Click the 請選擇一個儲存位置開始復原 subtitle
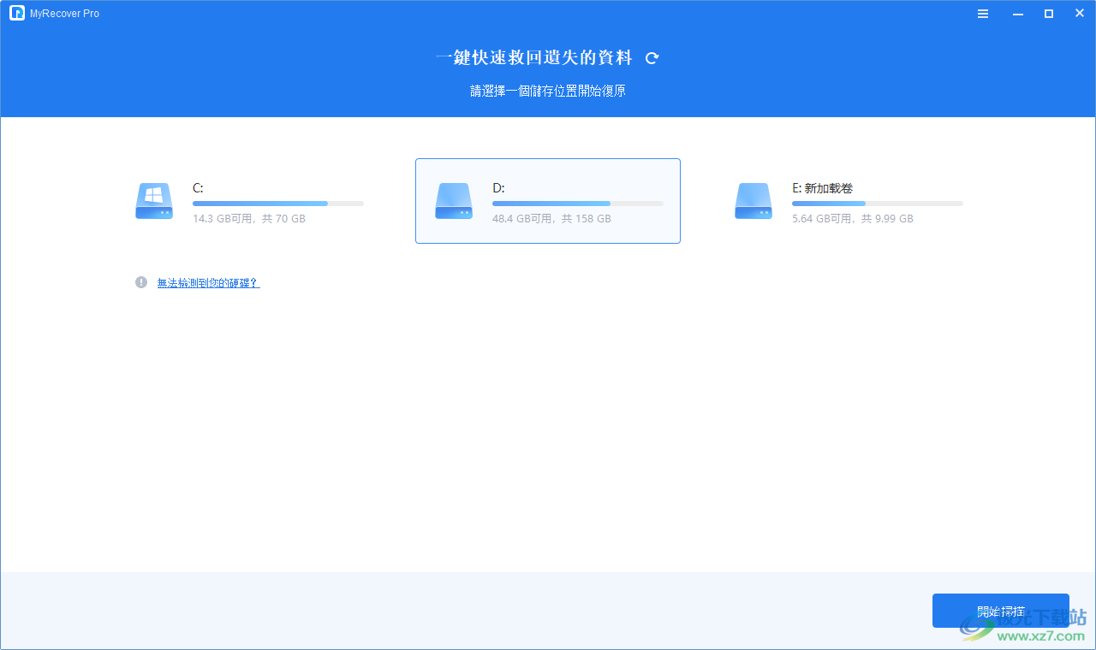This screenshot has height=650, width=1096. click(x=547, y=91)
